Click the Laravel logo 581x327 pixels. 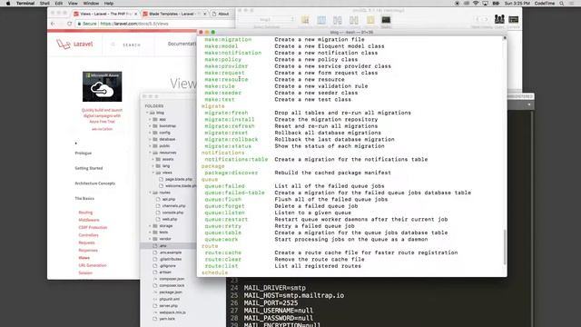[74, 44]
